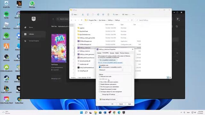Check Disable fullscreen optimizations
Viewport: 205px width, 115px height.
100,84
